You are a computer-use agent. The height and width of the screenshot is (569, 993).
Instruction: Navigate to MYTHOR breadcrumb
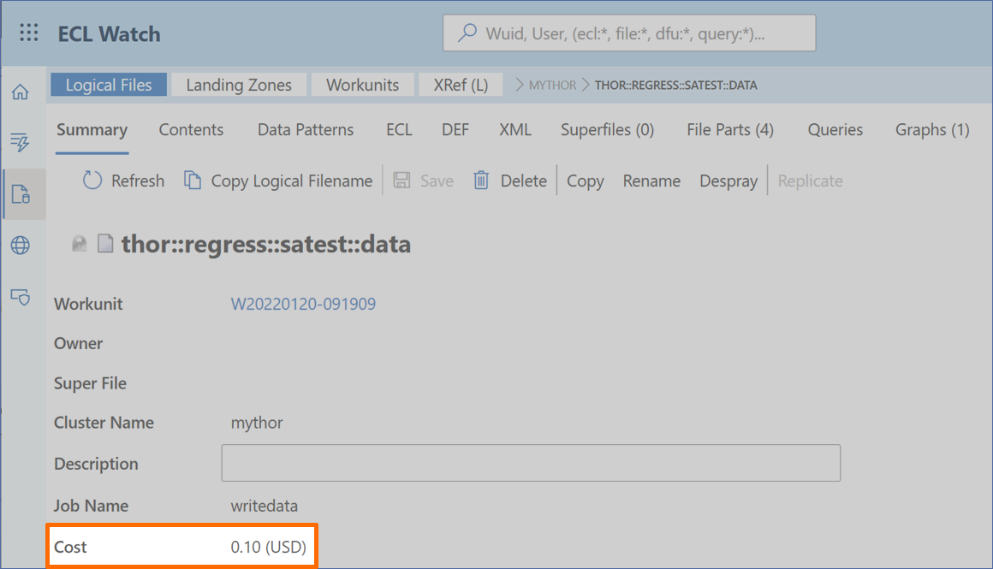click(x=552, y=86)
